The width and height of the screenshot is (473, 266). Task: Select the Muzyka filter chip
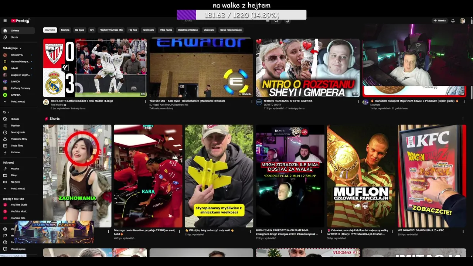[65, 30]
